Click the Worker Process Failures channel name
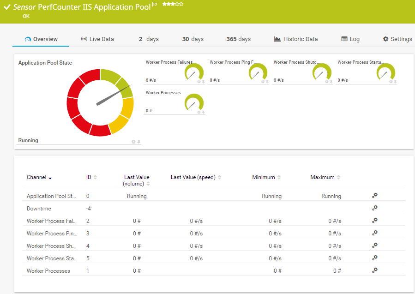 52,221
